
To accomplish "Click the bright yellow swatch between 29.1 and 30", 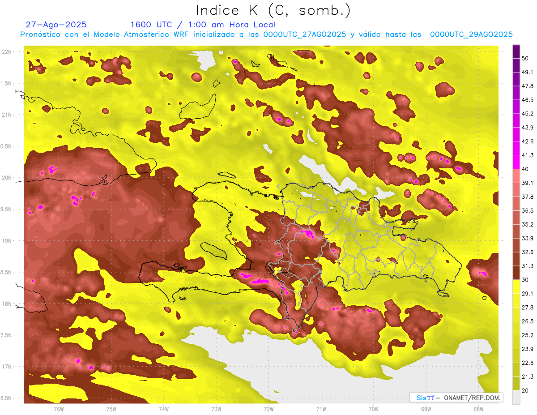I will pyautogui.click(x=516, y=287).
